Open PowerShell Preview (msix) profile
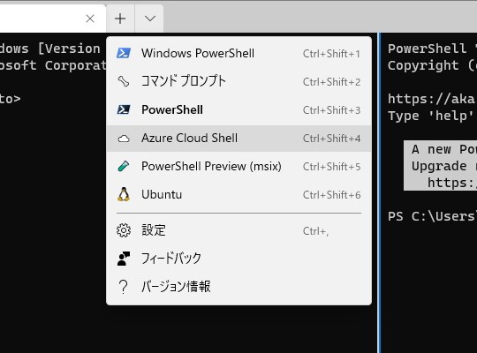This screenshot has width=477, height=353. point(238,166)
